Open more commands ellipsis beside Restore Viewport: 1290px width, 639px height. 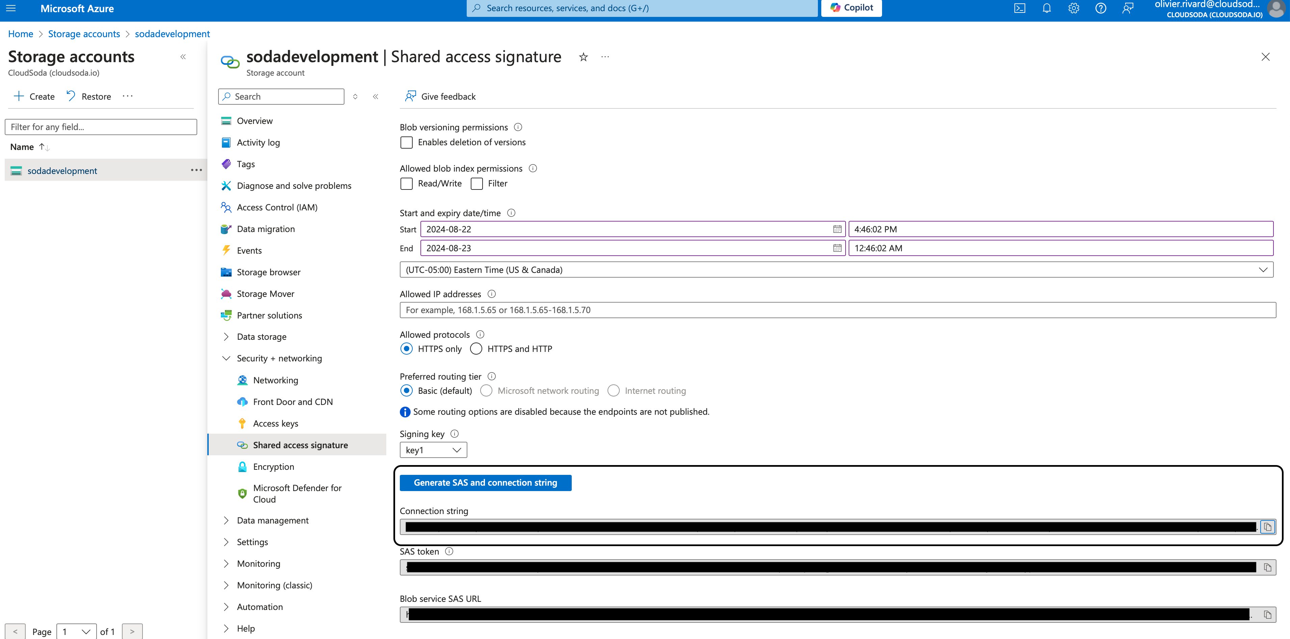coord(128,96)
